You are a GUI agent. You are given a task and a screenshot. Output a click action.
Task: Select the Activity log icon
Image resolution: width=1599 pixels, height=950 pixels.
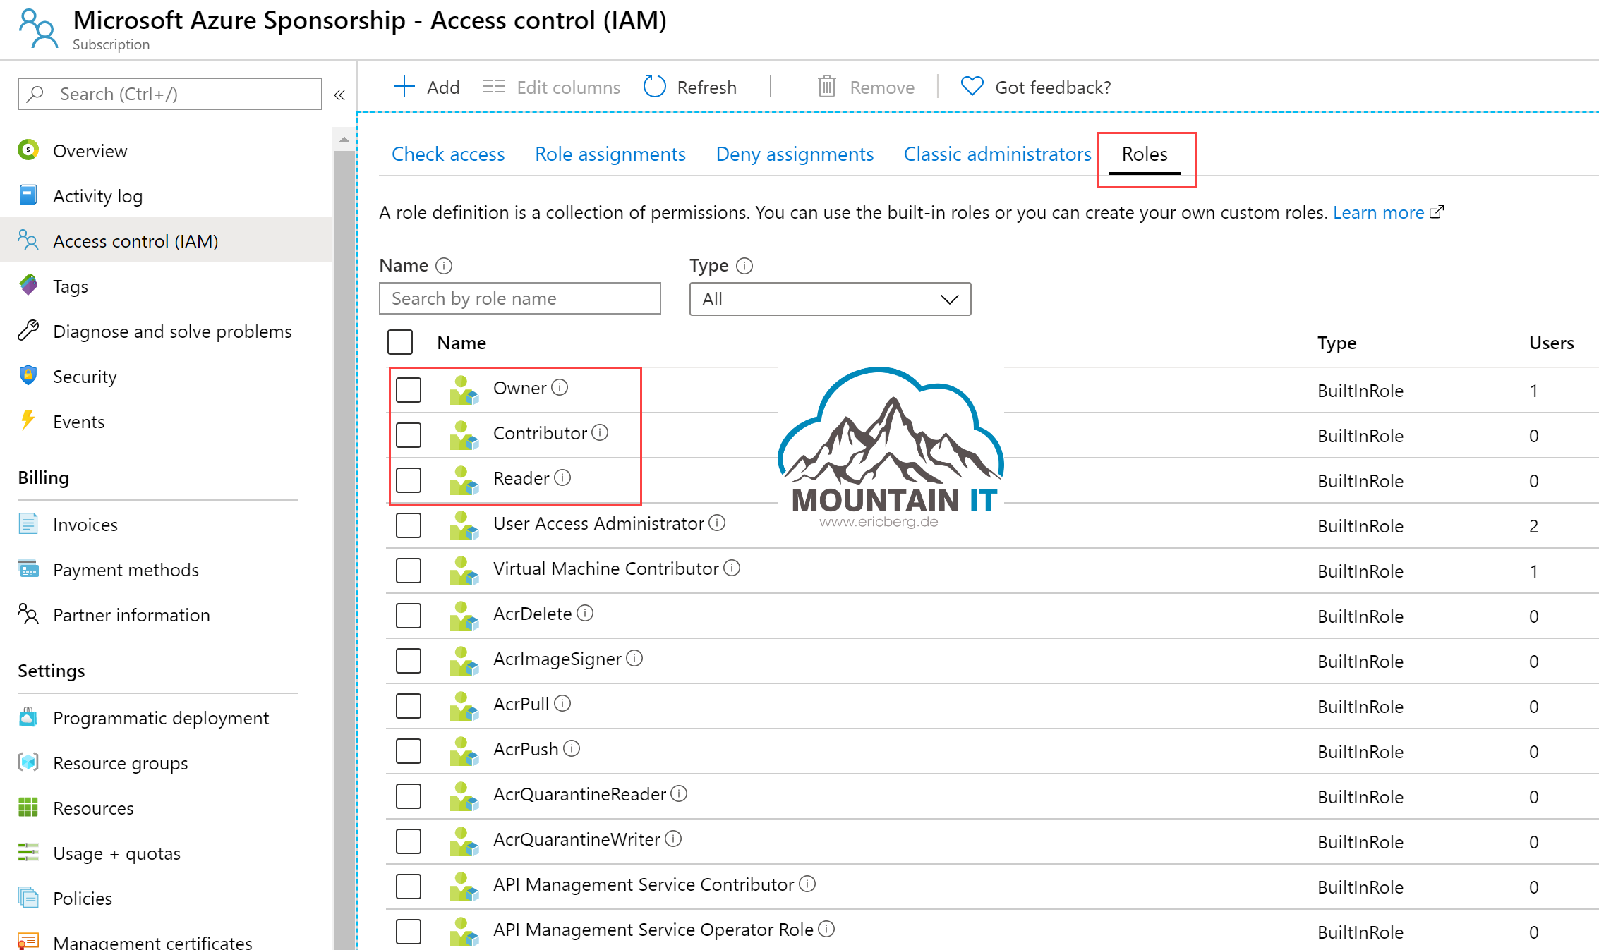click(x=28, y=195)
